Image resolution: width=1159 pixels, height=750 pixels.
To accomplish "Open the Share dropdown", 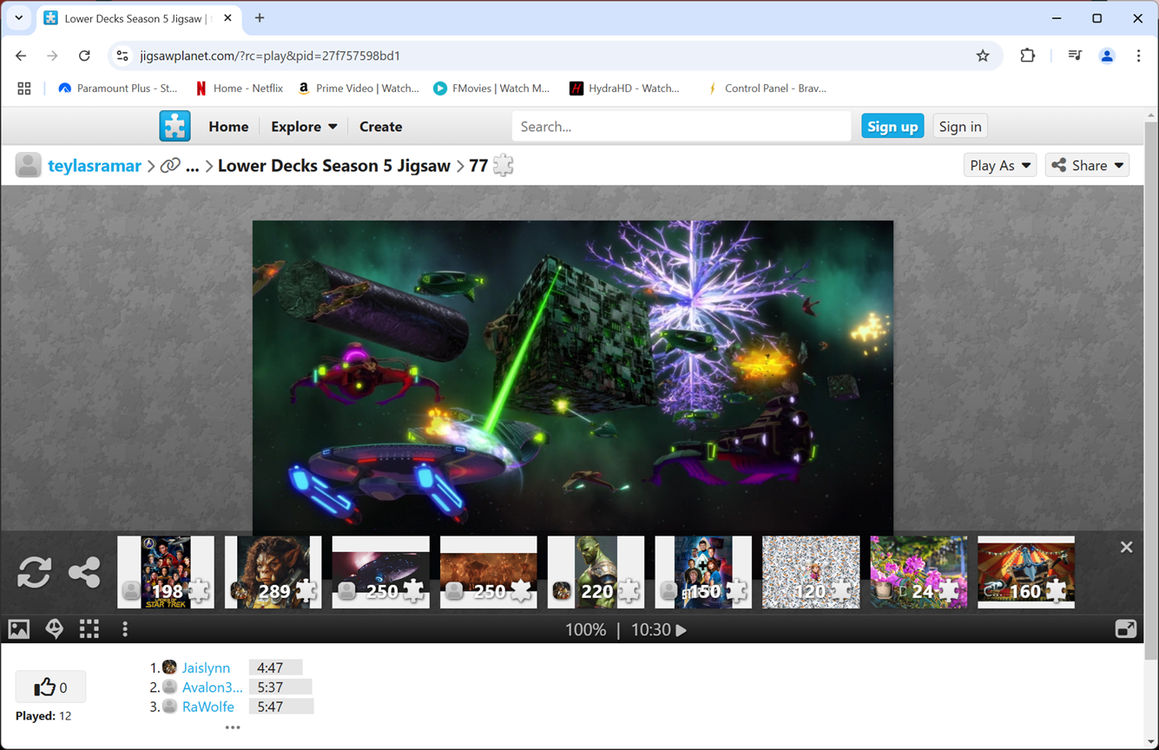I will click(x=1087, y=165).
